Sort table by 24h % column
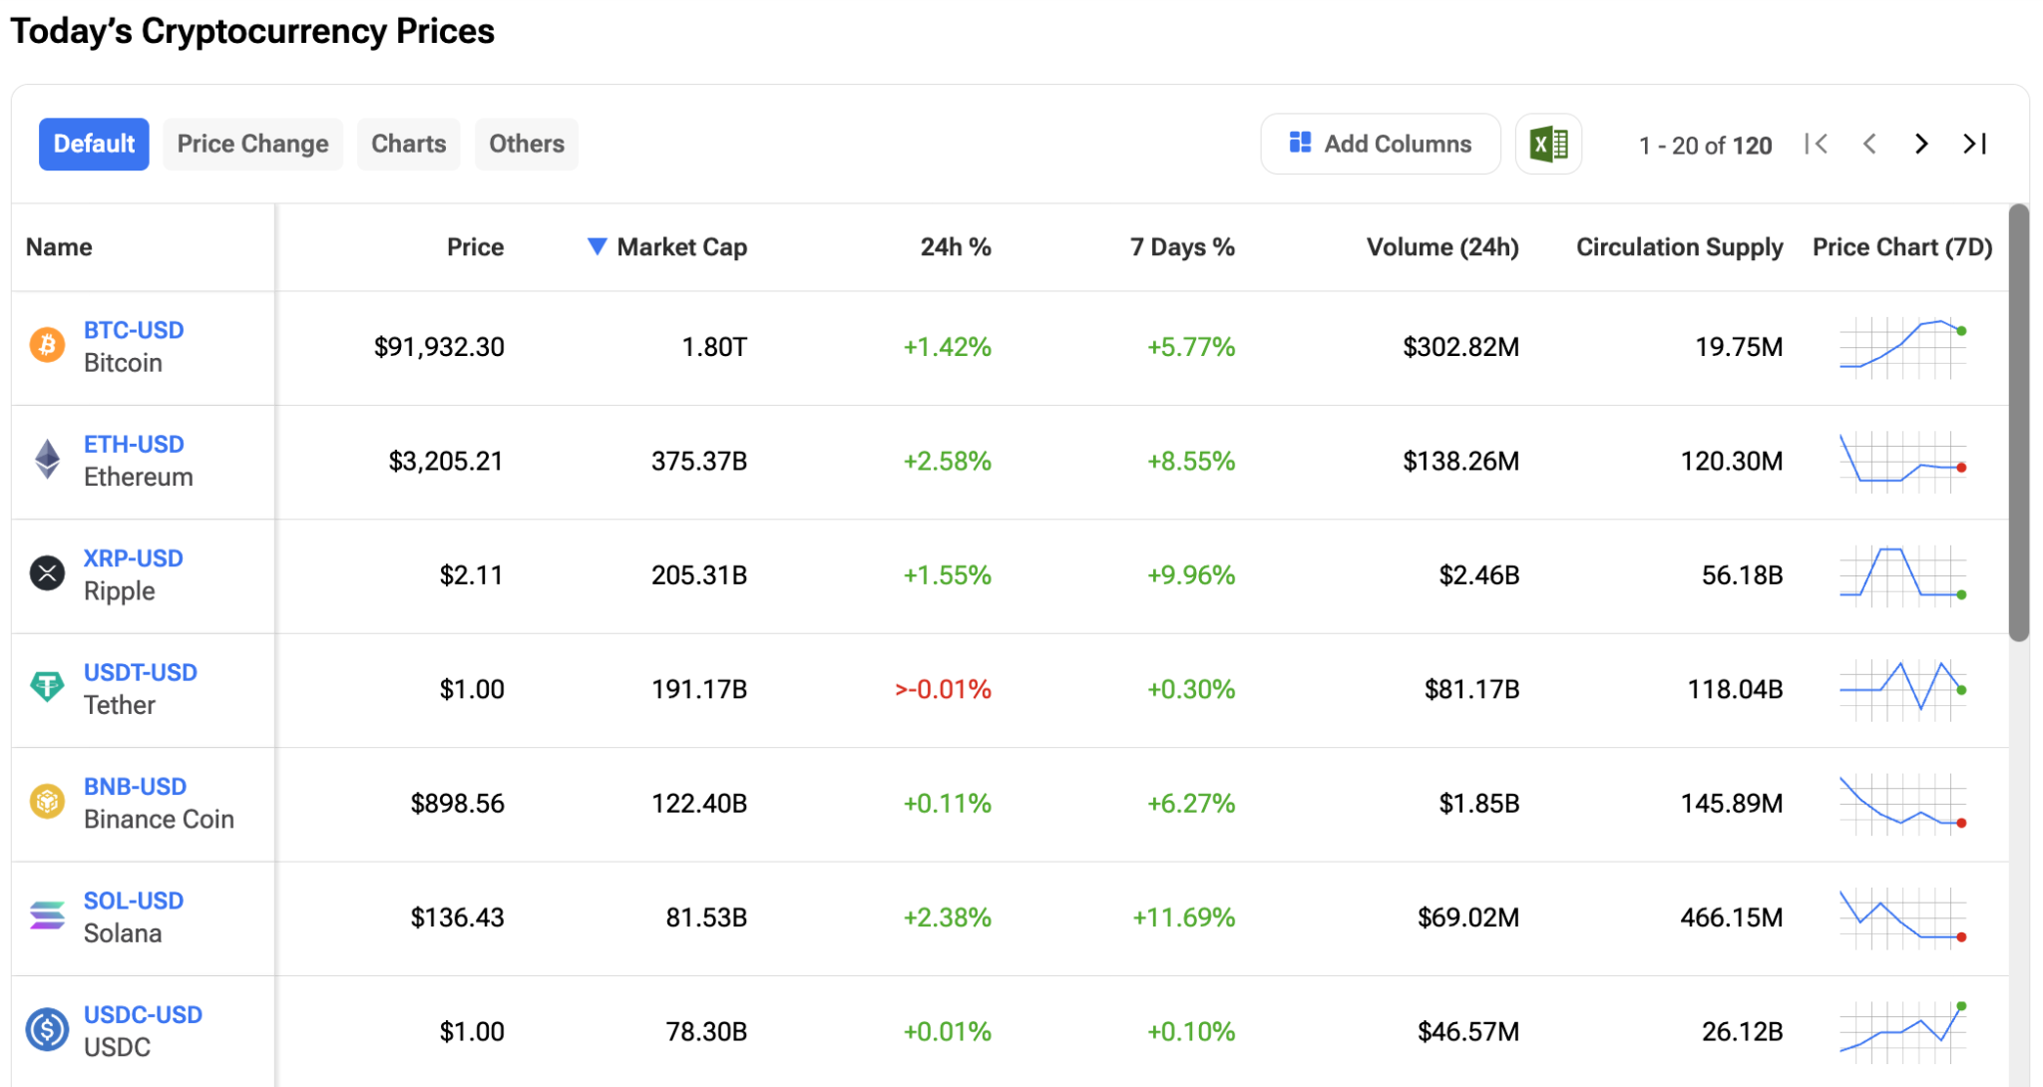2043x1087 pixels. 955,247
